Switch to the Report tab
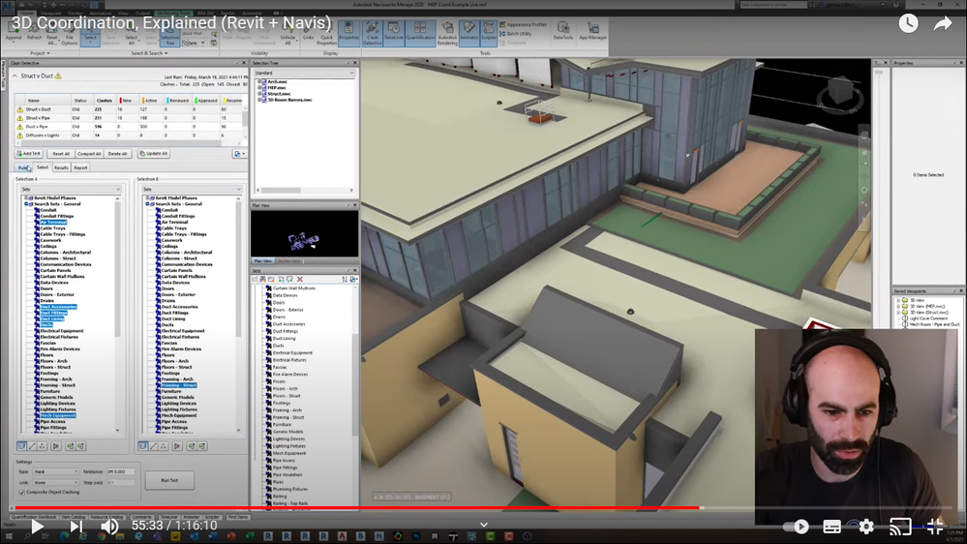Image resolution: width=967 pixels, height=544 pixels. pos(80,167)
